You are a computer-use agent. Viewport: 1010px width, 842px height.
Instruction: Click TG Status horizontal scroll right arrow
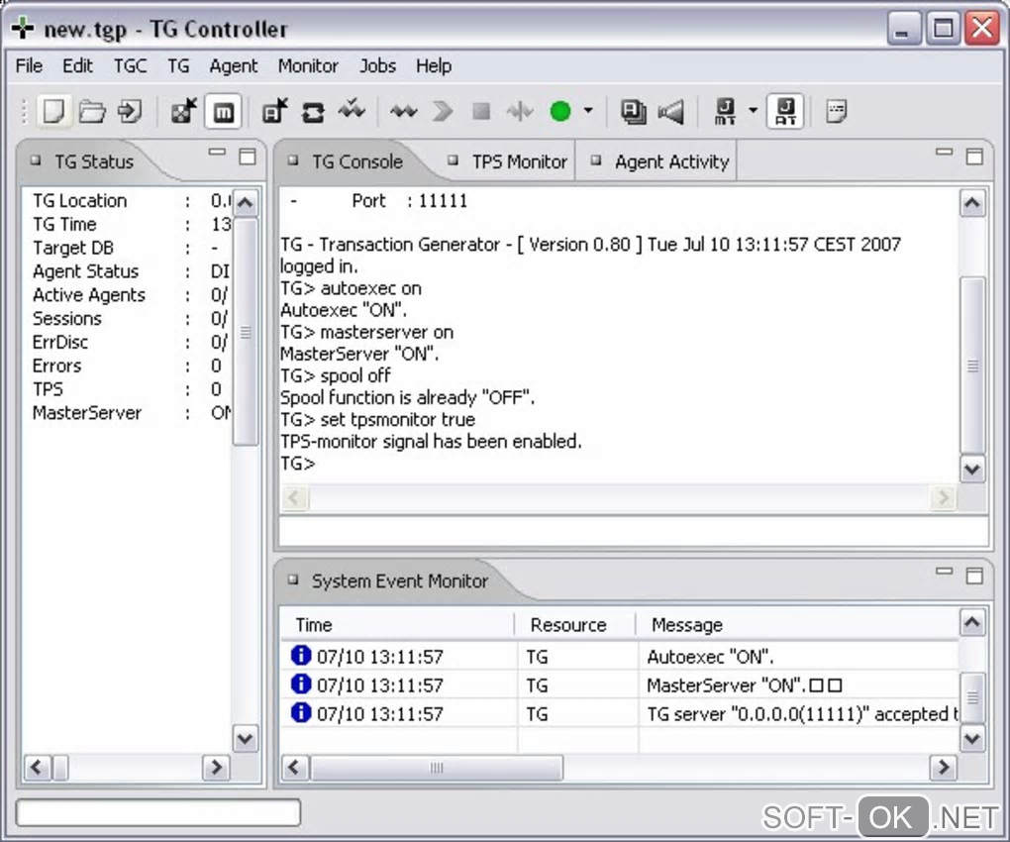click(x=217, y=768)
